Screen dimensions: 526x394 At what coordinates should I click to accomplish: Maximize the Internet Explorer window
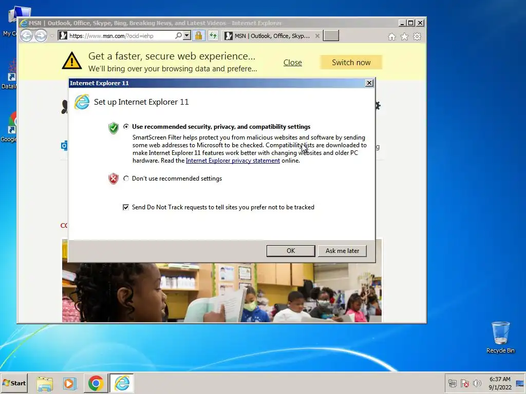410,23
